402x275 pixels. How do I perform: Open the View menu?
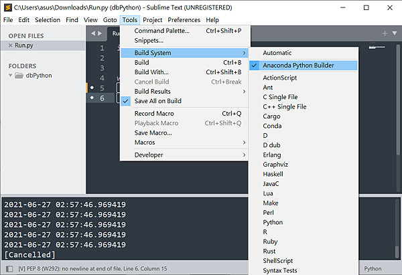[90, 20]
